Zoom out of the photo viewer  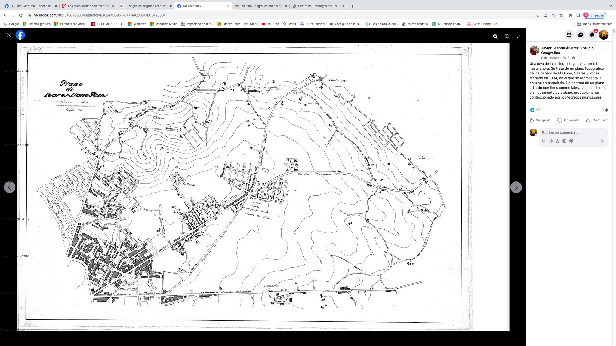click(507, 36)
